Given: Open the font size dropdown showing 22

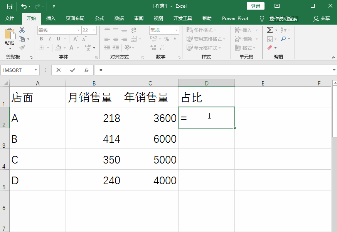Looking at the screenshot, I should point(94,30).
